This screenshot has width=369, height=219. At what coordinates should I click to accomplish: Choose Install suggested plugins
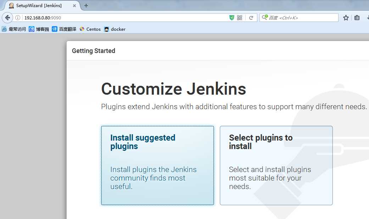click(157, 165)
